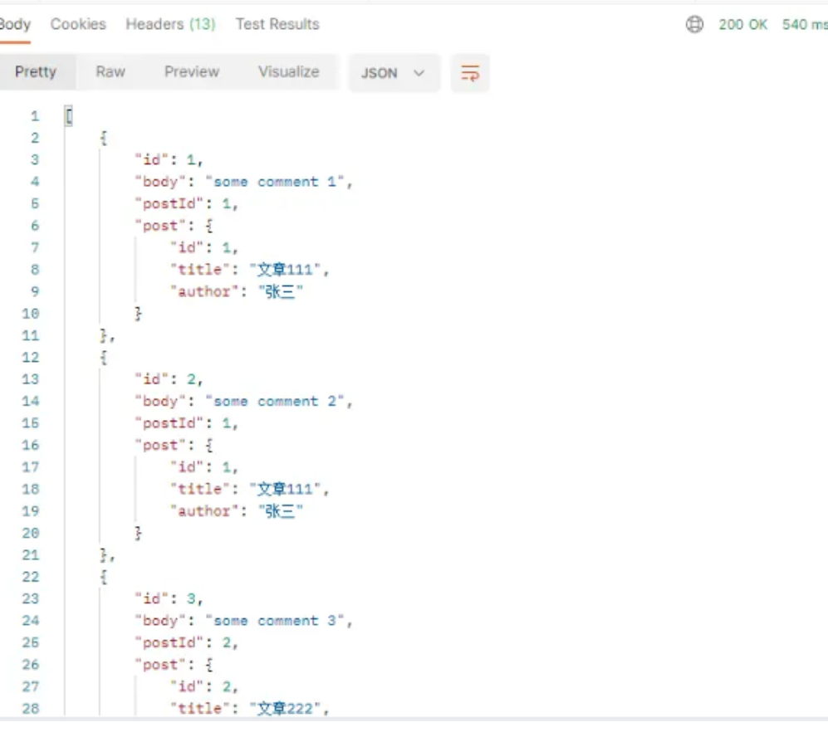Click the "id": 2 entry on line 13

tap(169, 379)
